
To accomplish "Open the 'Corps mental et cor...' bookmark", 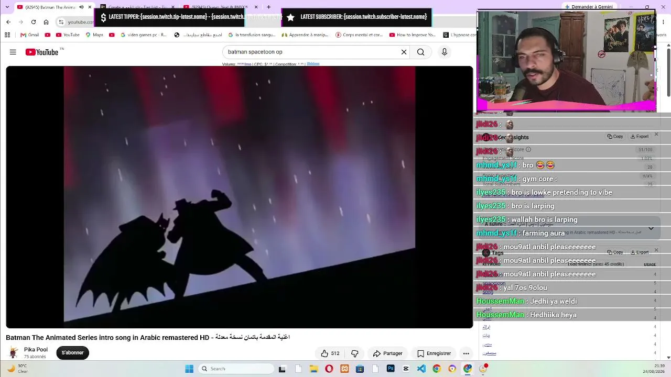I will [359, 35].
